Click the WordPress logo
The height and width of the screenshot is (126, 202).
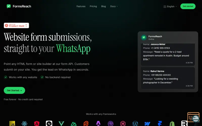(135, 123)
